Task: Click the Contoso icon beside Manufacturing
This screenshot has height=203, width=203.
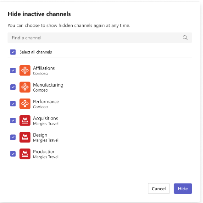Action: click(x=25, y=87)
